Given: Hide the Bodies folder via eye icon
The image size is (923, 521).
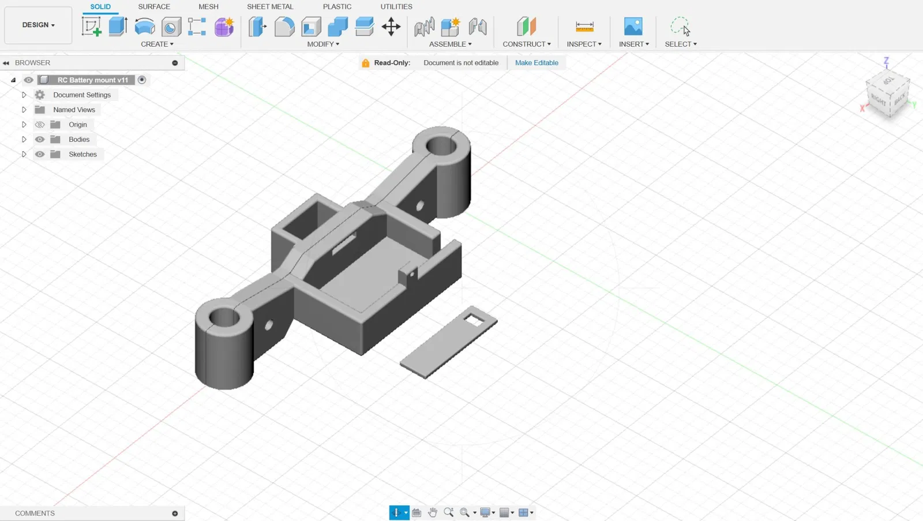Looking at the screenshot, I should pyautogui.click(x=40, y=140).
